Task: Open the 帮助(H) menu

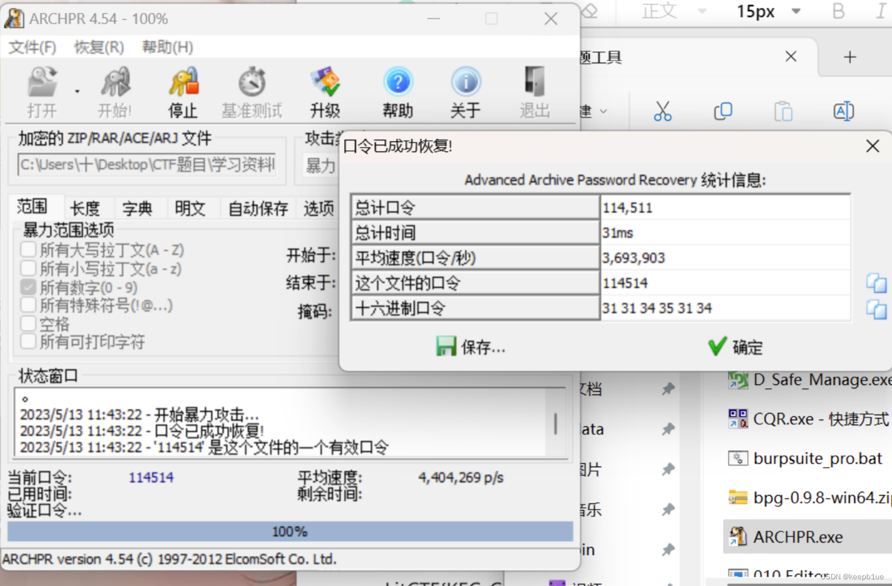Action: point(168,47)
